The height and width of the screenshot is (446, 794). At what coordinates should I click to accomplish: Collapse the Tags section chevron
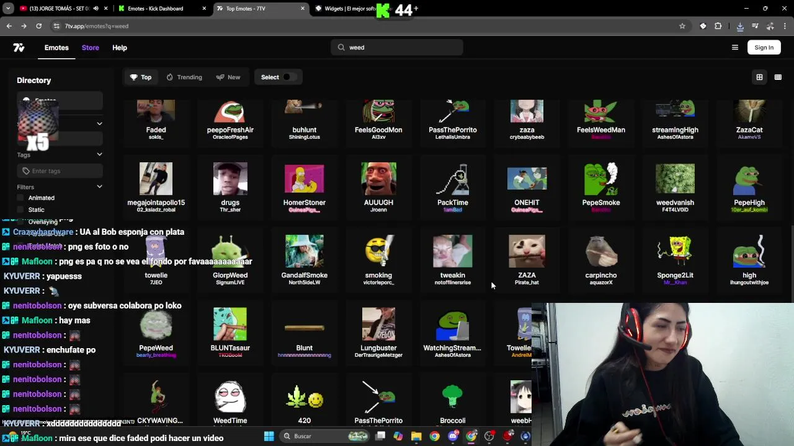pos(99,154)
